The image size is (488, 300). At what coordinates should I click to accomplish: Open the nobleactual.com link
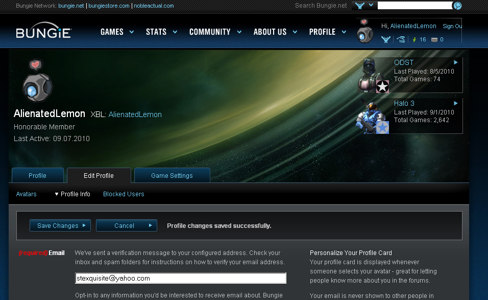[154, 6]
